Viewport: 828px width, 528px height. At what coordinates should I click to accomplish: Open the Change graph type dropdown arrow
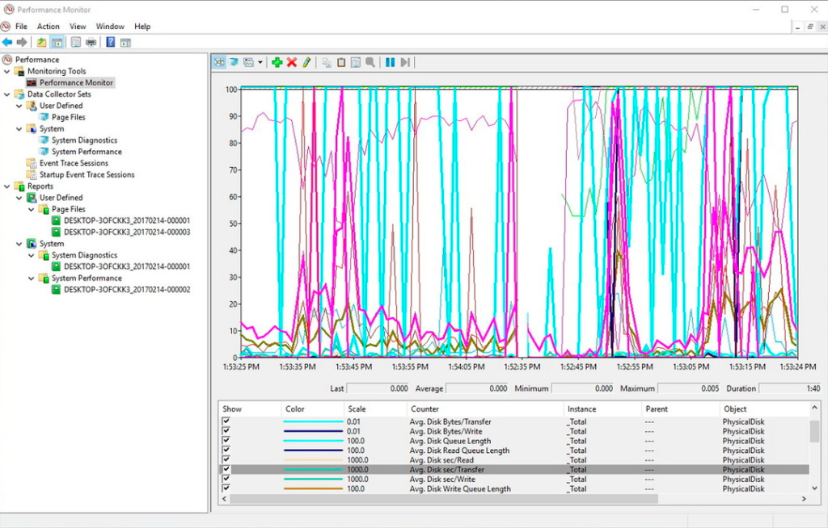(x=260, y=62)
